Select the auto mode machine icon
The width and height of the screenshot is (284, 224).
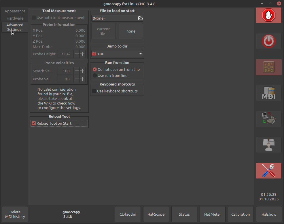coord(268,119)
